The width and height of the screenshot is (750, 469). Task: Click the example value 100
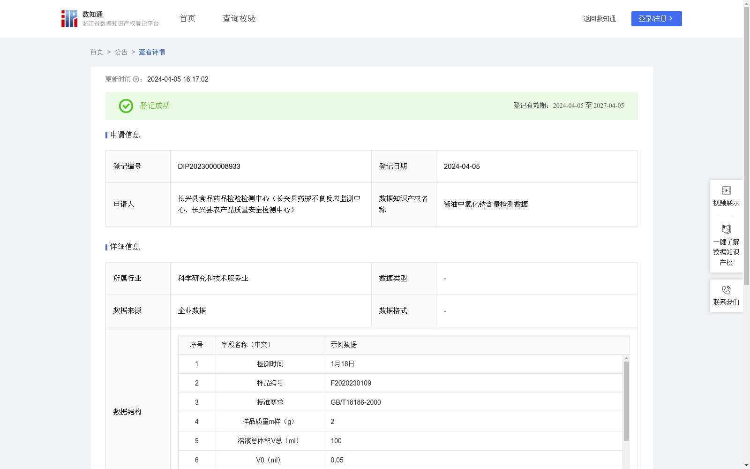pos(336,441)
